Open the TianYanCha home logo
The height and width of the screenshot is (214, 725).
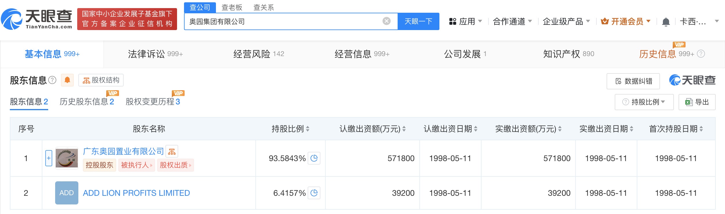37,19
